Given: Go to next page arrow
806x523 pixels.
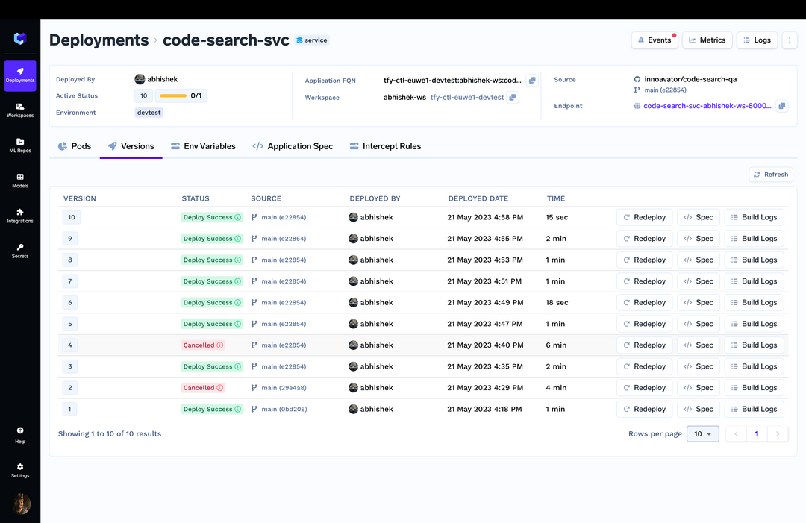Looking at the screenshot, I should click(778, 434).
